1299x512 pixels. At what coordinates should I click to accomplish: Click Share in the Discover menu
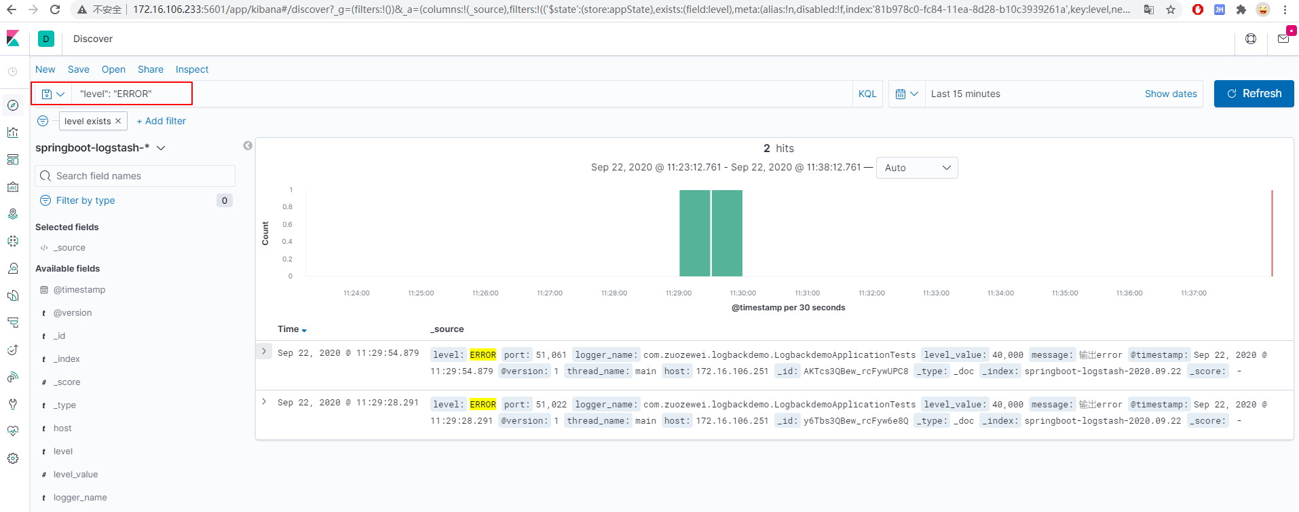(x=151, y=69)
